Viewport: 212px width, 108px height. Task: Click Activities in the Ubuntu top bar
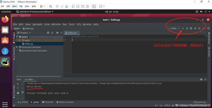pos(6,12)
